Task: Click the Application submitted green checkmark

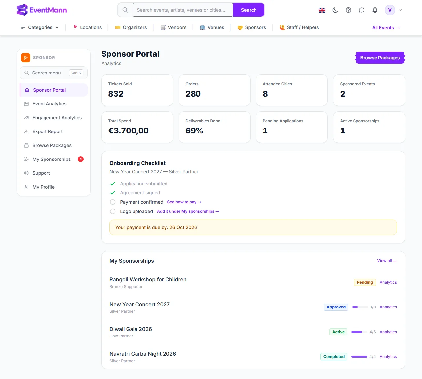Action: (x=113, y=184)
